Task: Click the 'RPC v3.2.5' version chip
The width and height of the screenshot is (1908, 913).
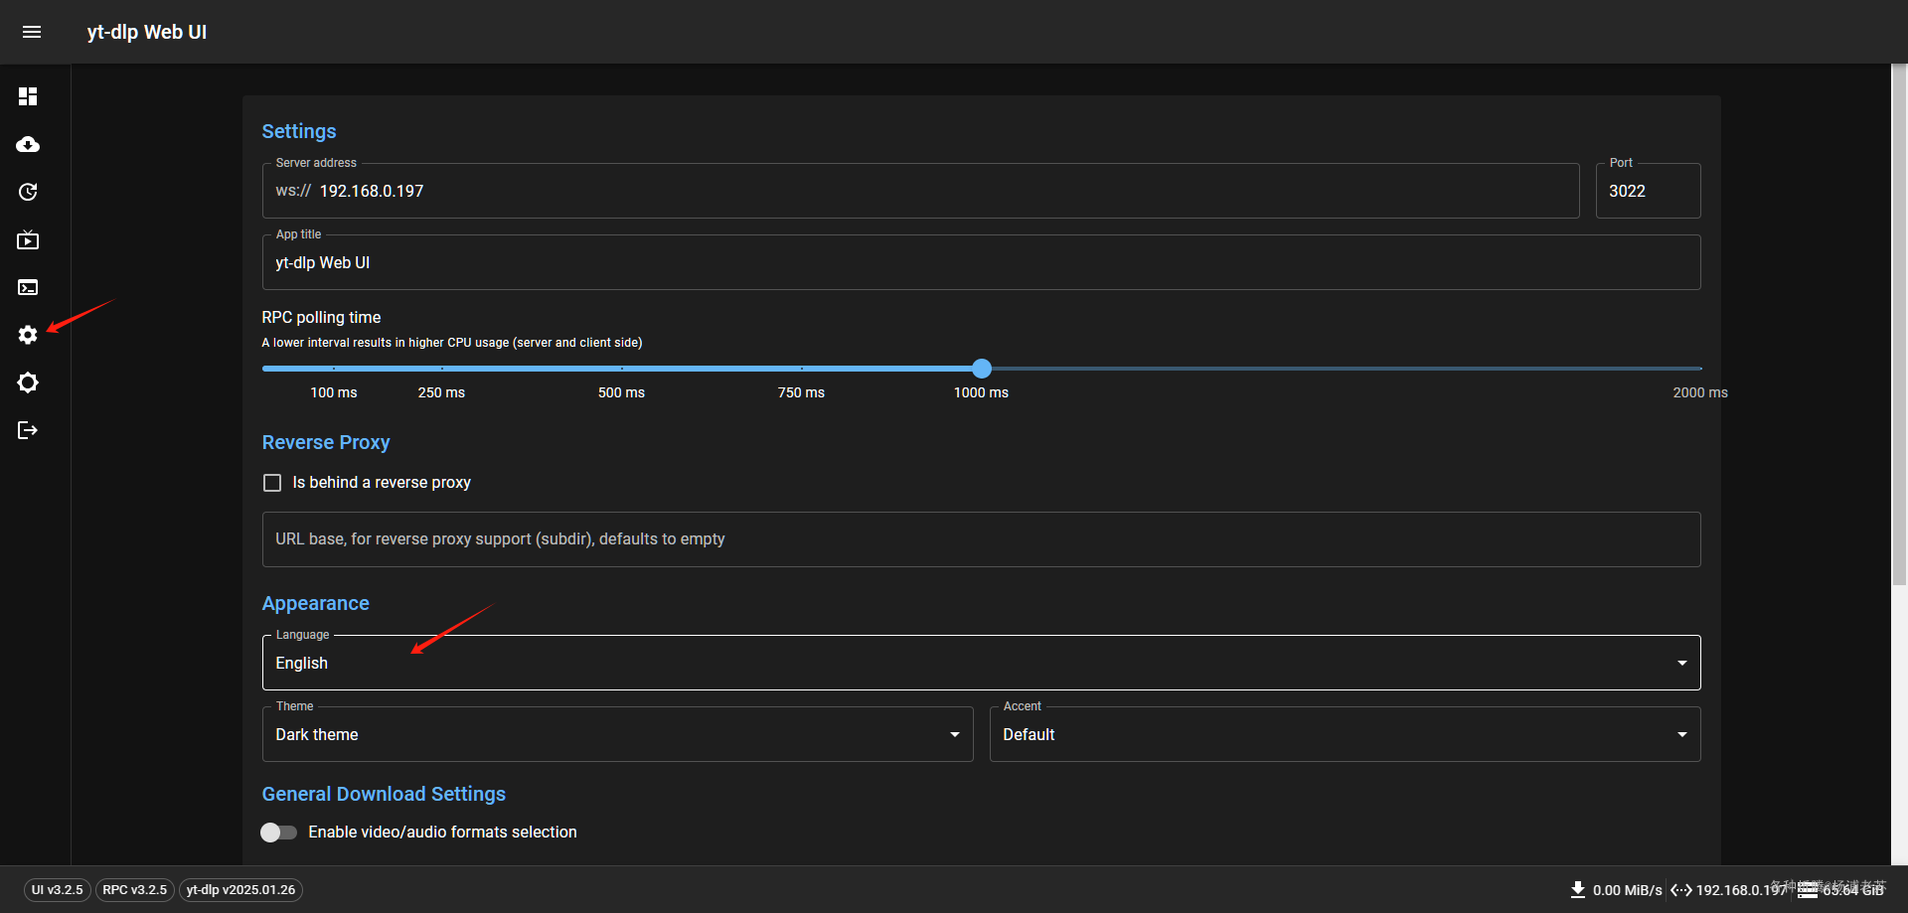Action: 135,890
